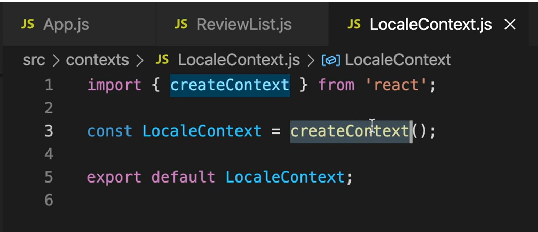Click the JS icon on ReviewList.js tab
Screen dimensions: 538x232
181,24
